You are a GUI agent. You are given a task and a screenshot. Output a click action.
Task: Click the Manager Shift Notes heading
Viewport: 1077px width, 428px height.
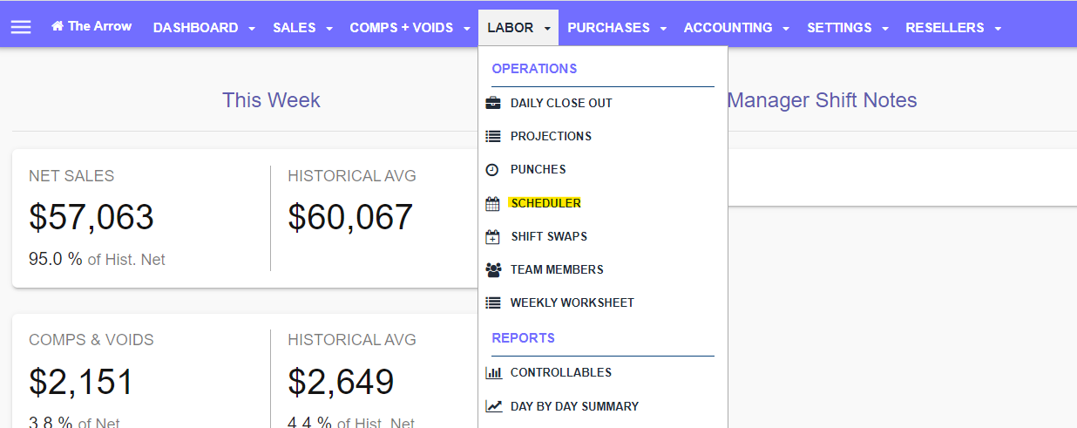[x=822, y=100]
